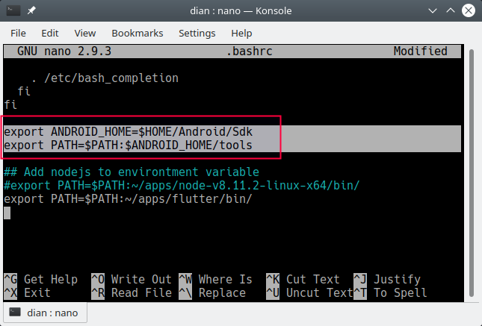Click the "Exit" shortcut in nano footer

pyautogui.click(x=37, y=293)
